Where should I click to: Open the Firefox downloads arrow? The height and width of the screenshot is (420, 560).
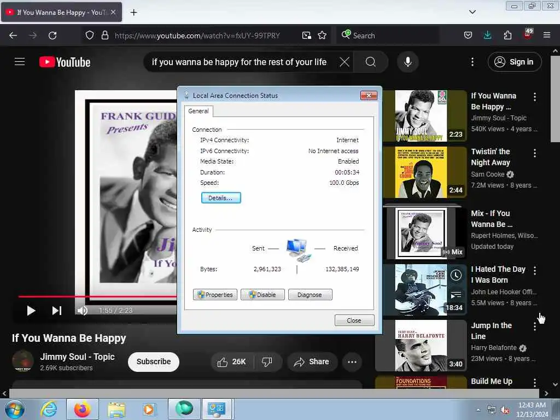tap(487, 36)
